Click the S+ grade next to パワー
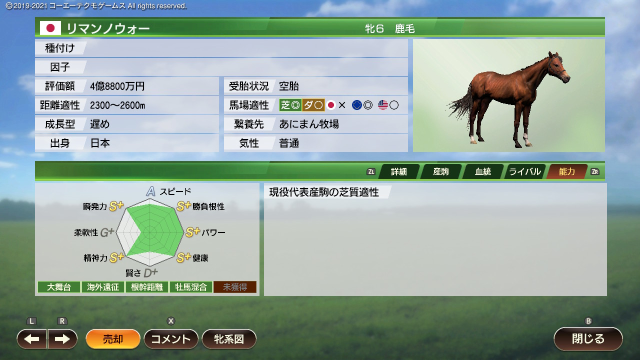 pos(193,232)
